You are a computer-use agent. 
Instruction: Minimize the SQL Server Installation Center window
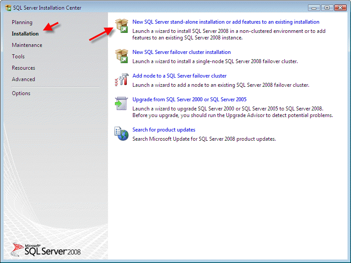point(314,8)
